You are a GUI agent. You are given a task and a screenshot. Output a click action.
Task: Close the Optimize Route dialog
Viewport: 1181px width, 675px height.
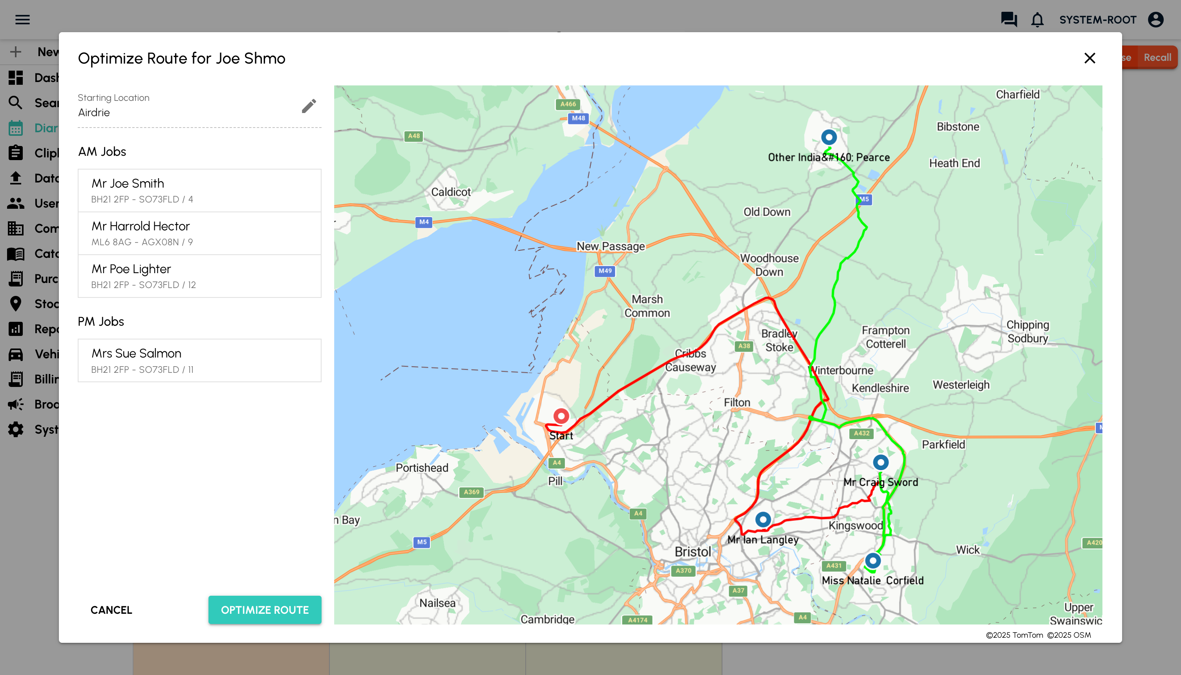[1090, 58]
